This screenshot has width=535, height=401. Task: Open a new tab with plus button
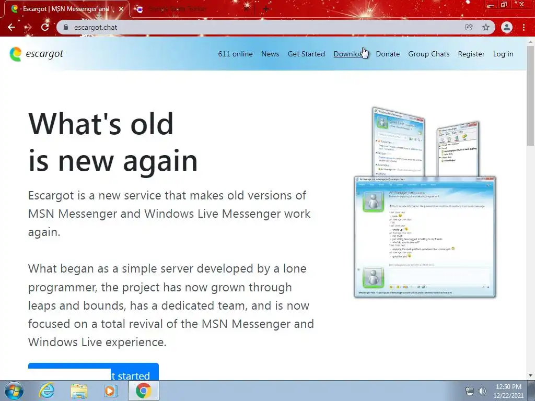tap(266, 9)
